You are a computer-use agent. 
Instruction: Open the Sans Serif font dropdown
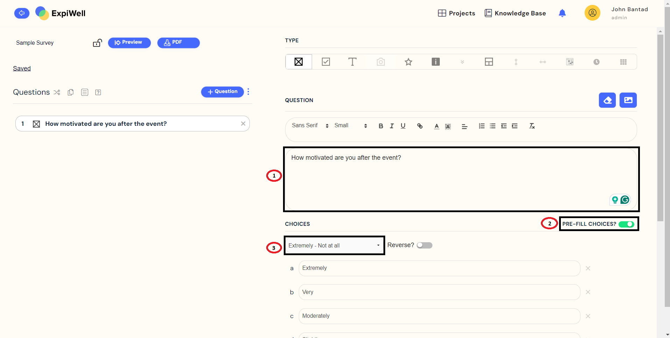tap(310, 125)
